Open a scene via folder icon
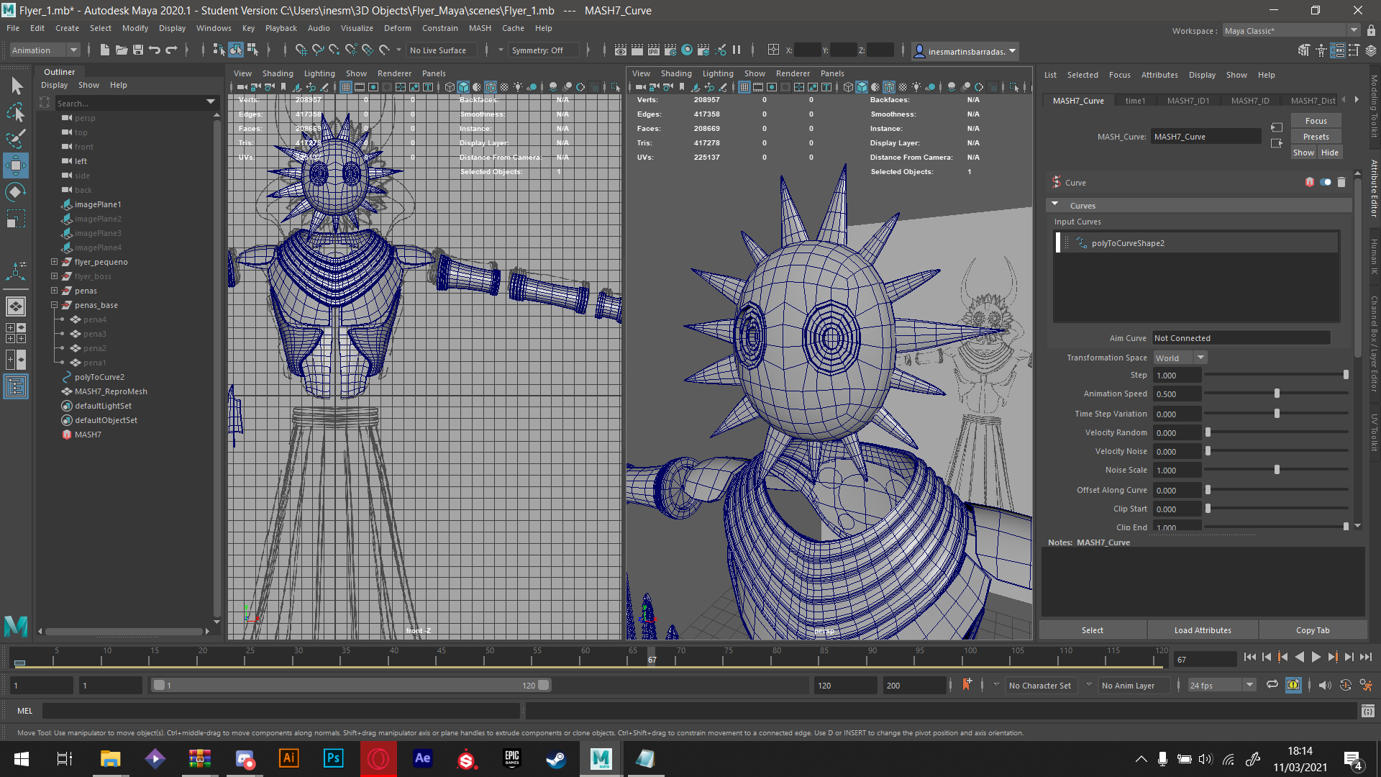 (x=122, y=50)
